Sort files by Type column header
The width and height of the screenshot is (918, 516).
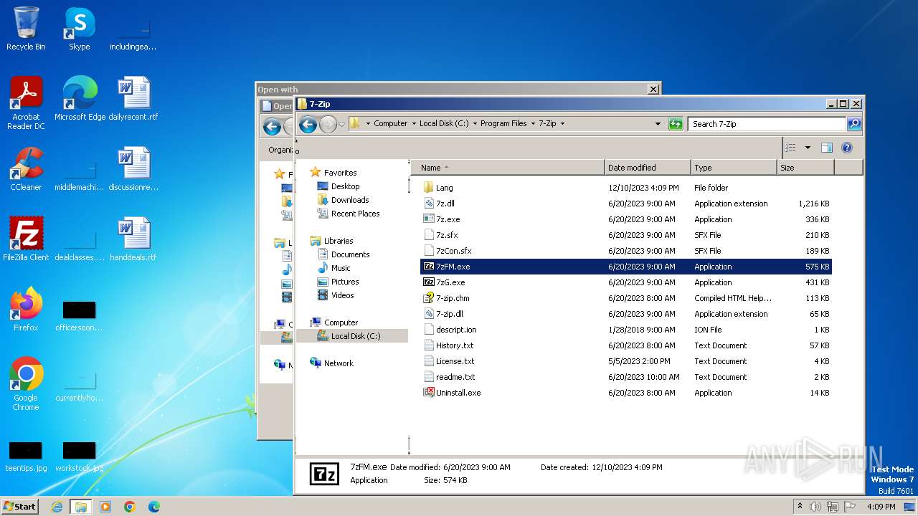pos(734,168)
